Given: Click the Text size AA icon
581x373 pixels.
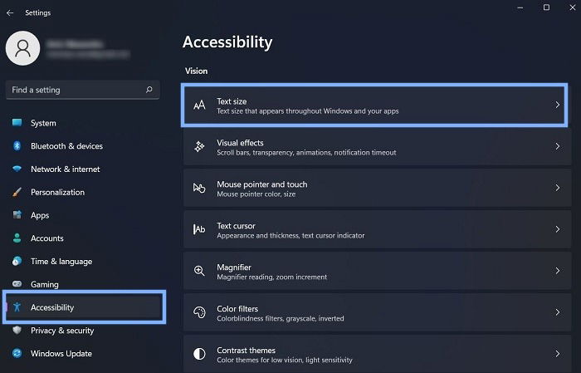Looking at the screenshot, I should (x=199, y=105).
